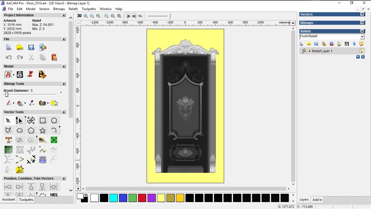Expand the Vectors panel section
Viewport: 371px width, 209px height.
pyautogui.click(x=362, y=14)
